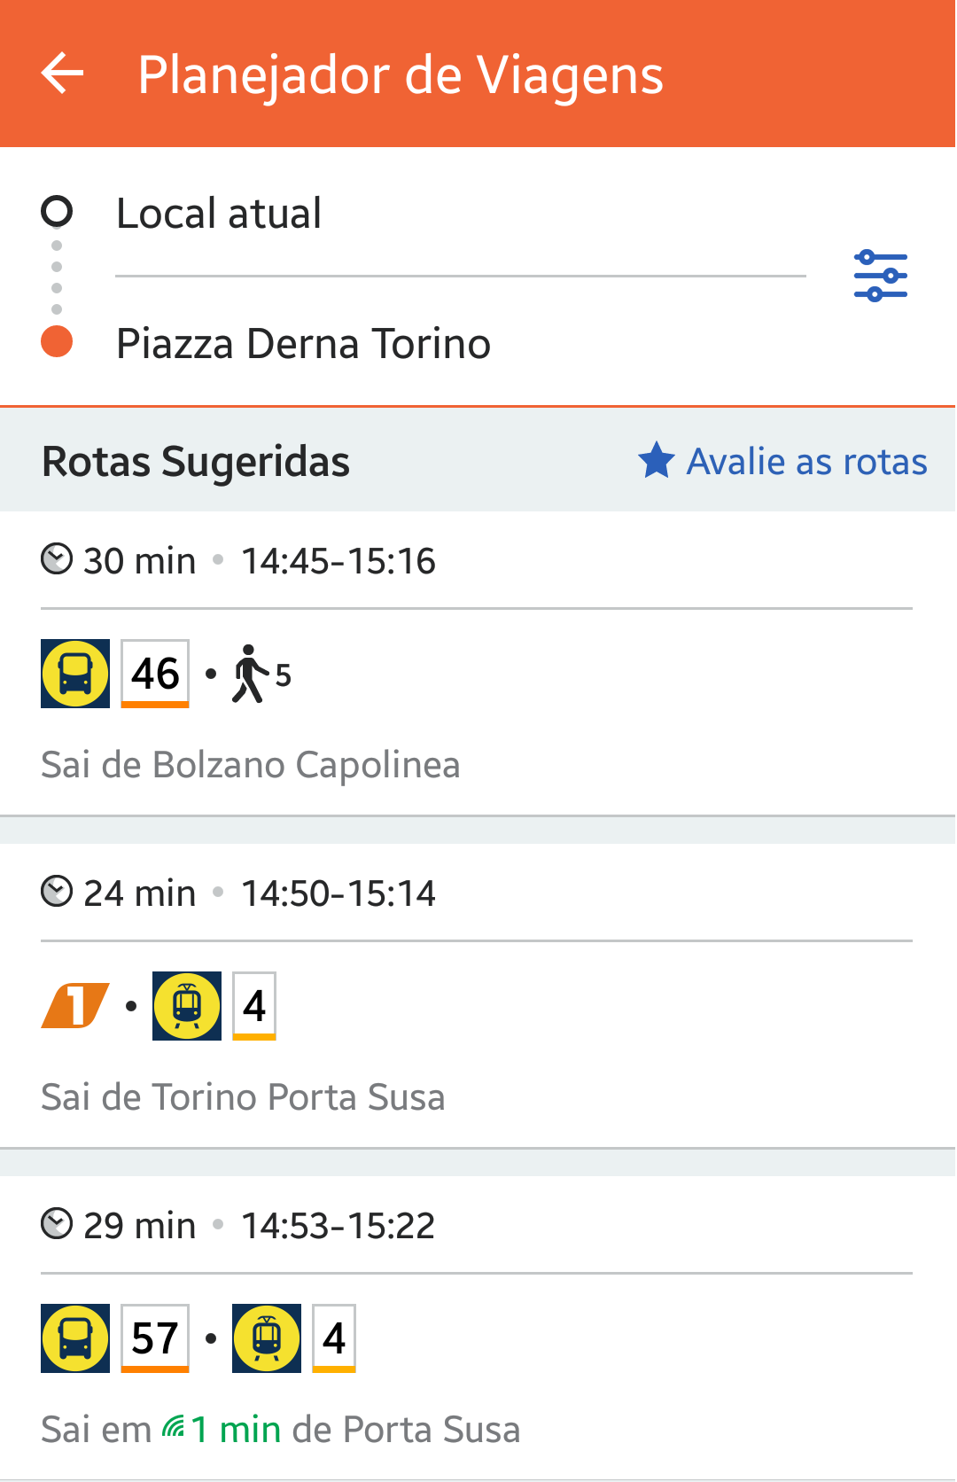Tap line number 46 badge
This screenshot has width=957, height=1482.
pos(155,674)
